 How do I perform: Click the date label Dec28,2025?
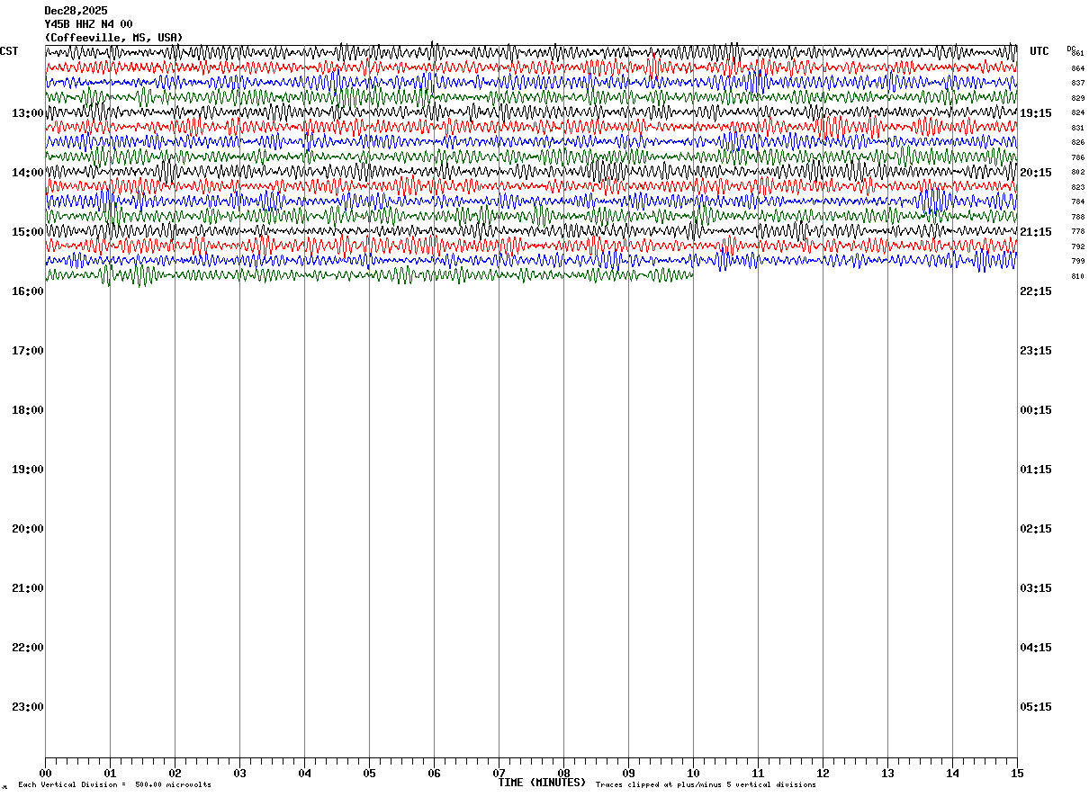coord(76,11)
